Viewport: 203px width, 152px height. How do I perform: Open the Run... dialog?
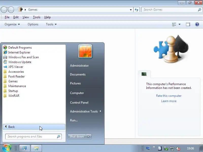coord(74,120)
